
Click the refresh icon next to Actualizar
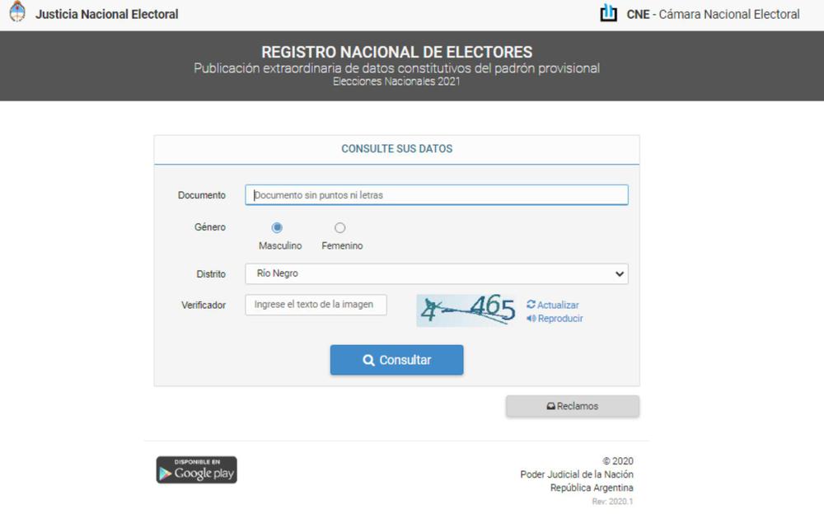[531, 305]
